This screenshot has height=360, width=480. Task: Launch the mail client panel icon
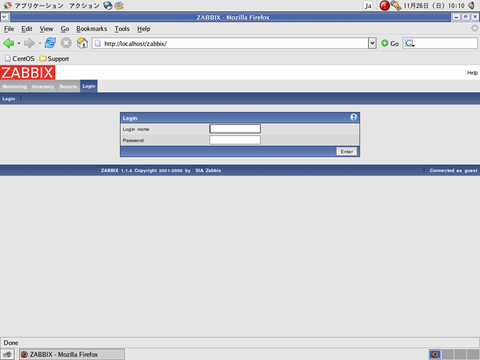coord(119,6)
